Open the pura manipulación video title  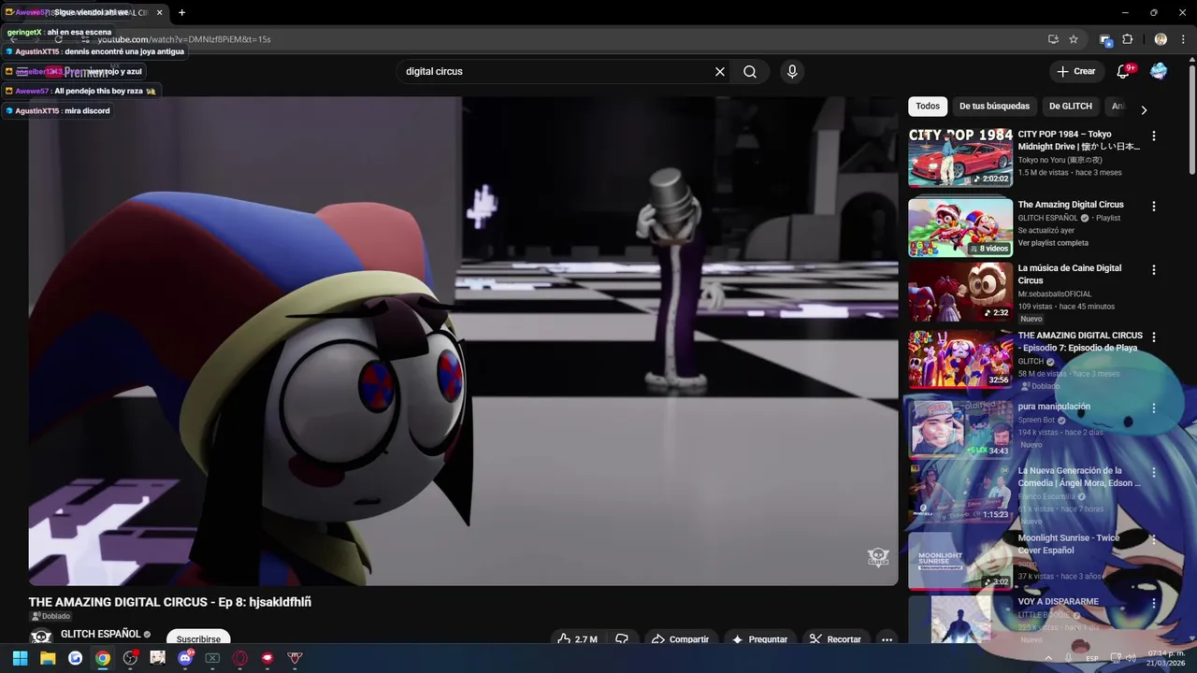[1054, 407]
